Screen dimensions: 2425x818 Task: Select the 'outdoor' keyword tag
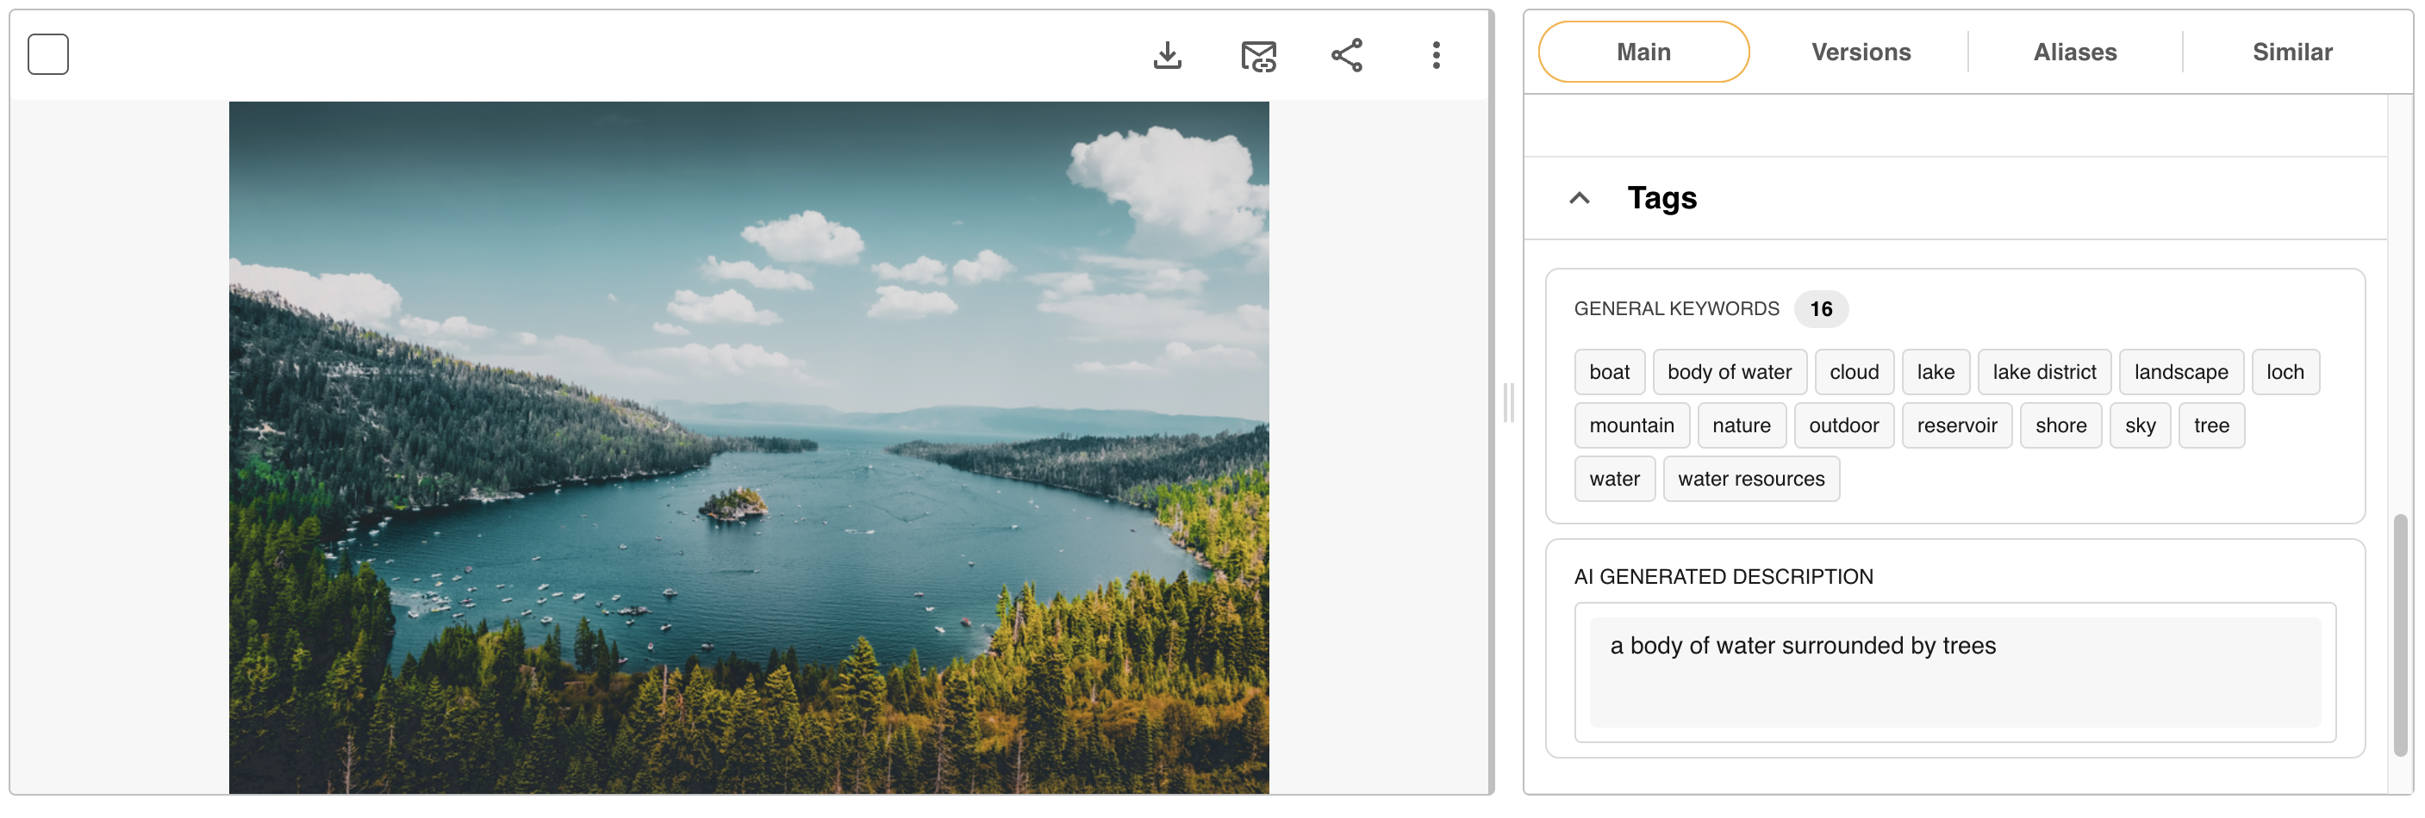(x=1843, y=426)
